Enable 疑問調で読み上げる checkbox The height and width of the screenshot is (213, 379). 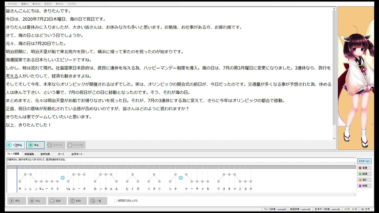pyautogui.click(x=116, y=201)
